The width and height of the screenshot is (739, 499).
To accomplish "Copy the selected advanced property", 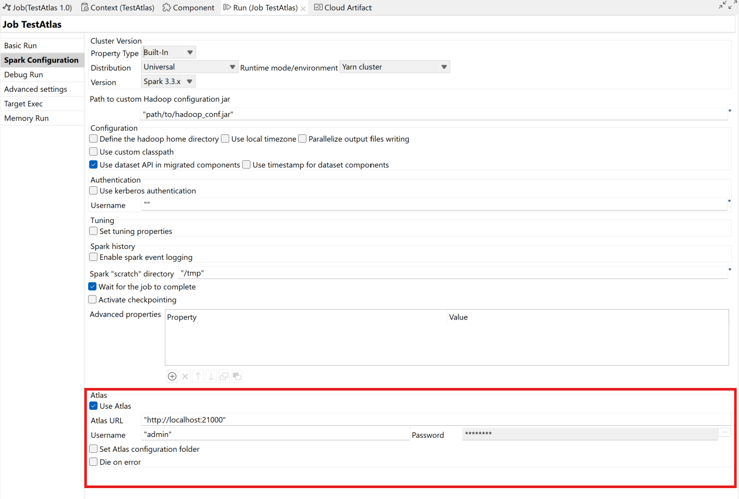I will 224,376.
